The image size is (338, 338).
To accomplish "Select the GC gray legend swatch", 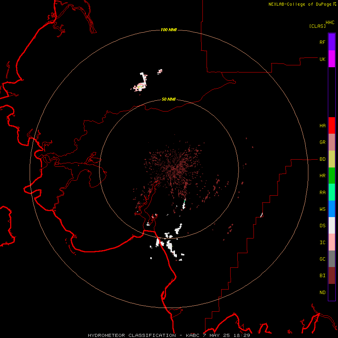I will pyautogui.click(x=332, y=259).
